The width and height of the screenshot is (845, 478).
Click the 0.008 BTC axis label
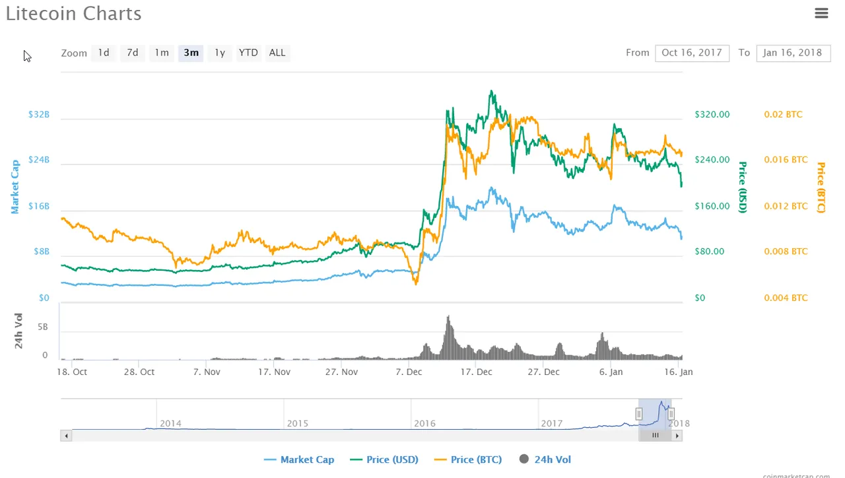(x=786, y=252)
